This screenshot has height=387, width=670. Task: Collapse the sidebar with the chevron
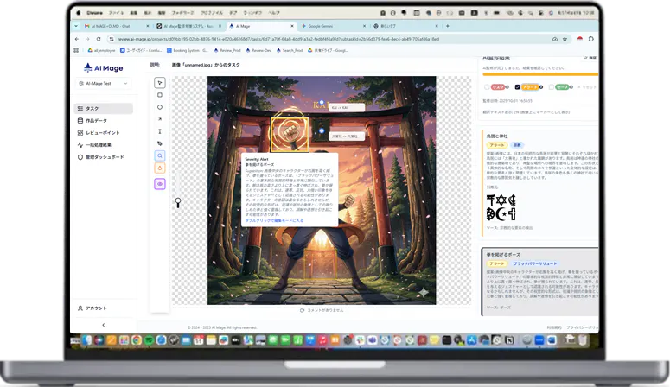point(104,325)
